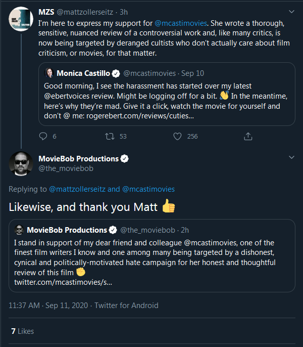This screenshot has height=347, width=303.
Task: Open the @mattzollerseitz link in Replying to
Action: pos(77,189)
